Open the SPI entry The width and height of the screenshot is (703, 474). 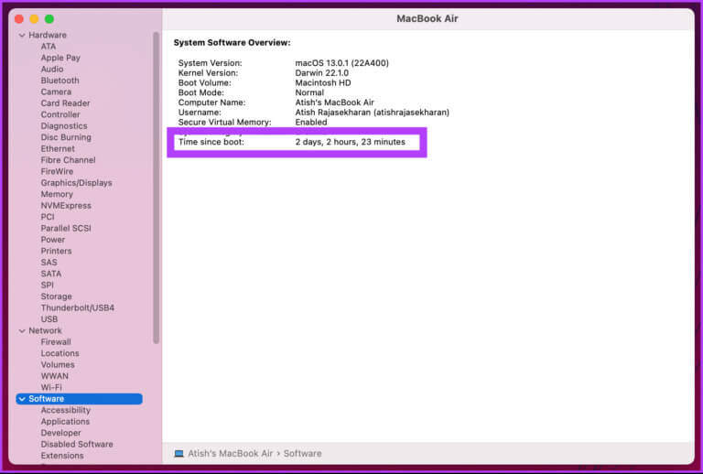click(47, 285)
